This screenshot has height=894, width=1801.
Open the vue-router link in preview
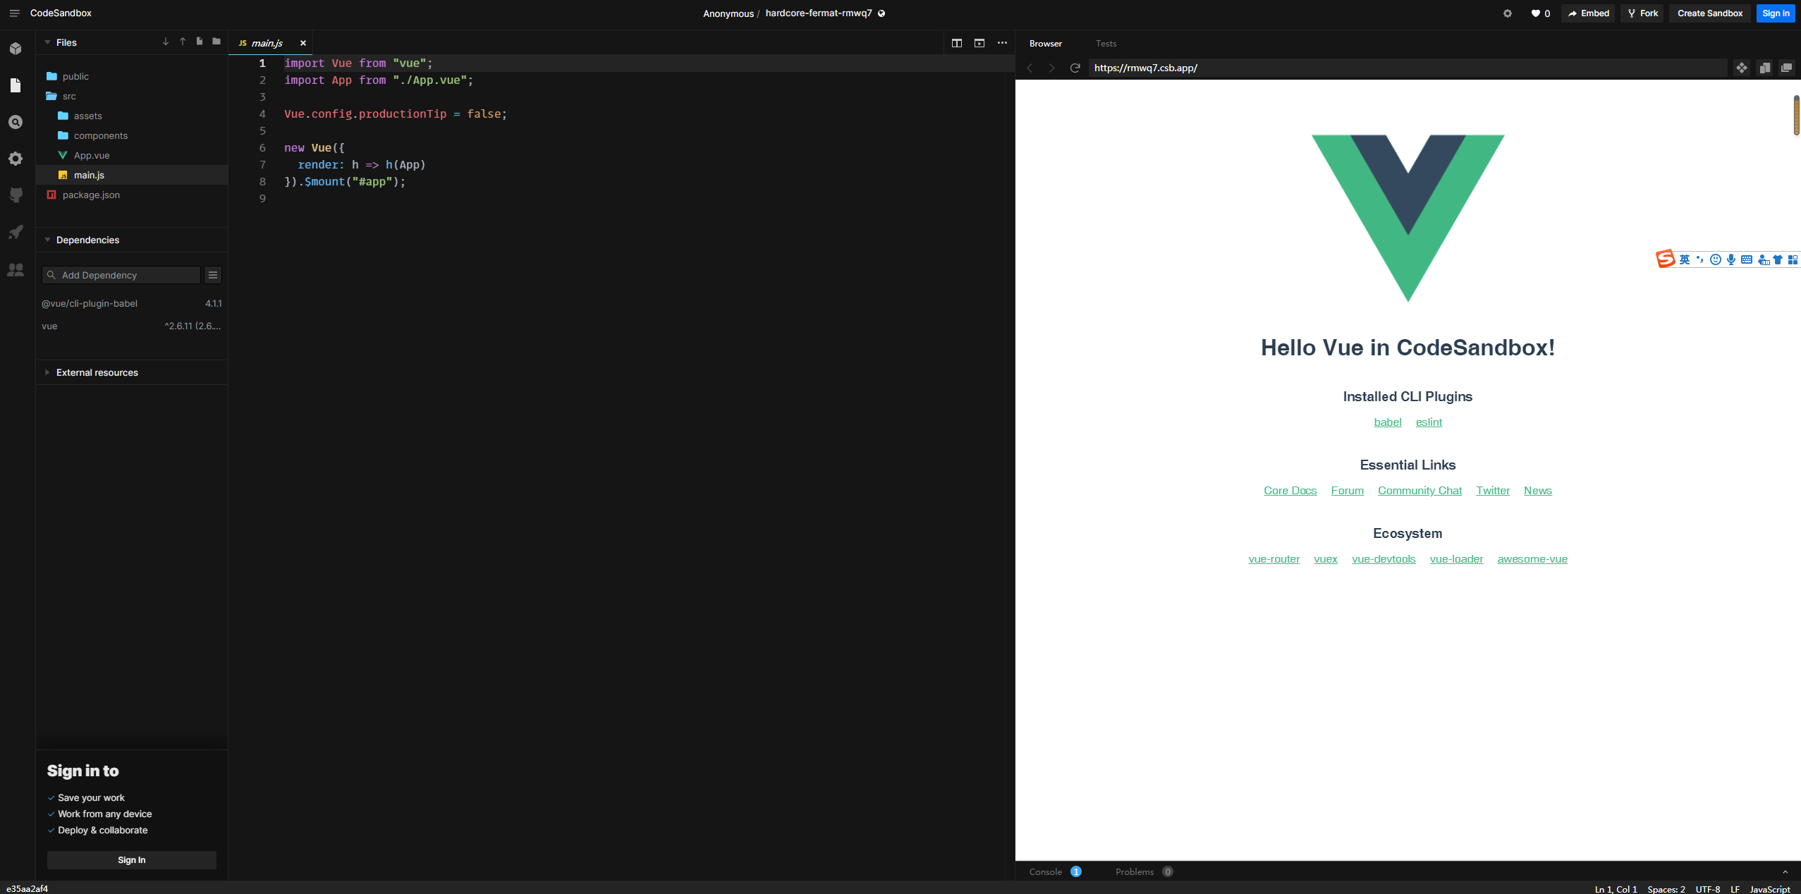coord(1274,559)
